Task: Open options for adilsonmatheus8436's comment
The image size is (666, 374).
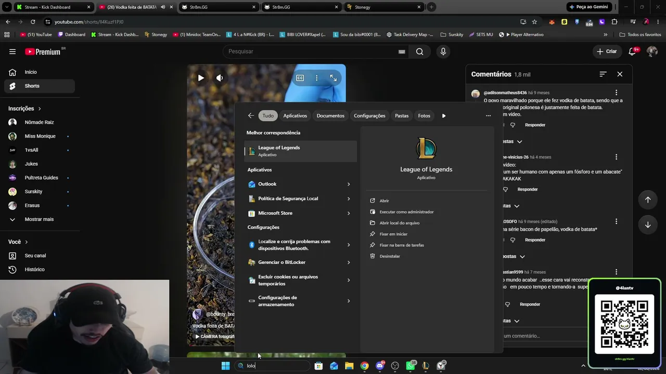Action: coord(617,92)
